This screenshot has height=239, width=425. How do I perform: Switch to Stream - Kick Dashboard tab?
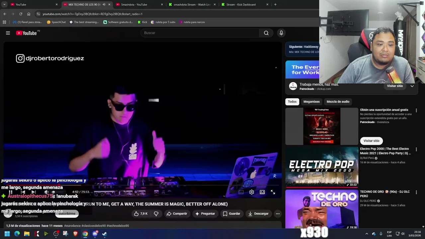245,5
